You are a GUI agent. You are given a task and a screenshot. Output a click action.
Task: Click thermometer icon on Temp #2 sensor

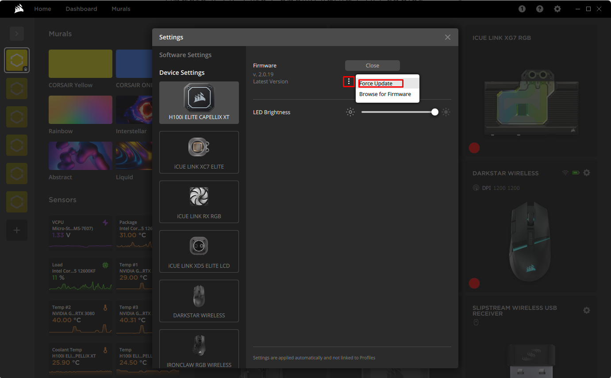click(x=105, y=308)
